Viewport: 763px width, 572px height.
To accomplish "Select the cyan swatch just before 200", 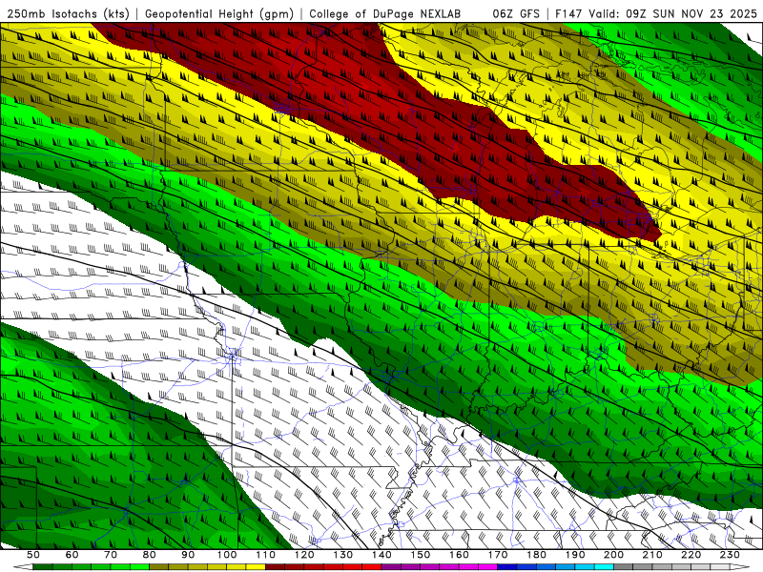I will [x=604, y=567].
